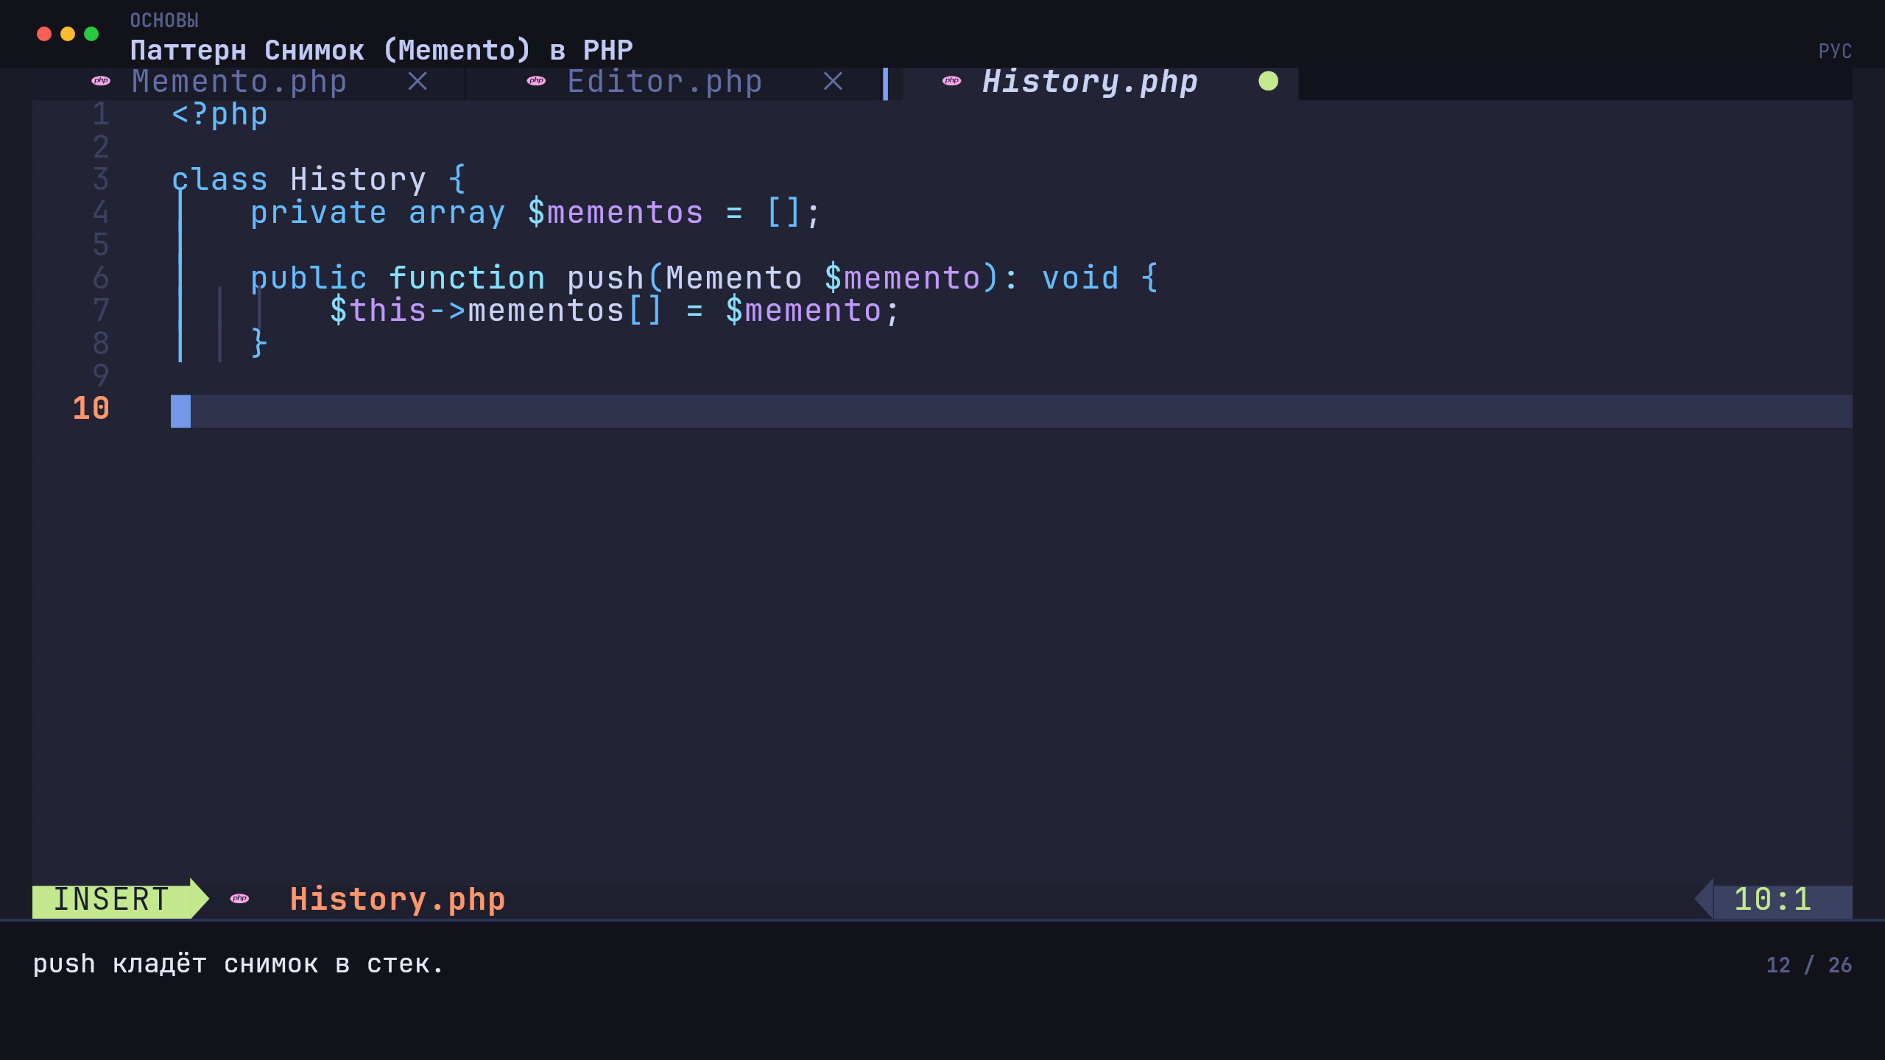The width and height of the screenshot is (1885, 1060).
Task: Click the Memento type hint
Action: tap(733, 278)
